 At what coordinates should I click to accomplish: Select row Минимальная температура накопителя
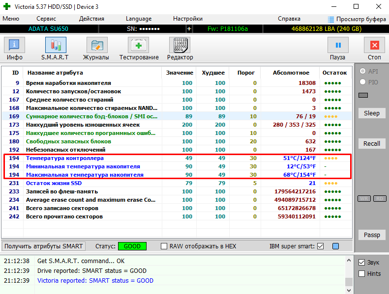[x=177, y=166]
